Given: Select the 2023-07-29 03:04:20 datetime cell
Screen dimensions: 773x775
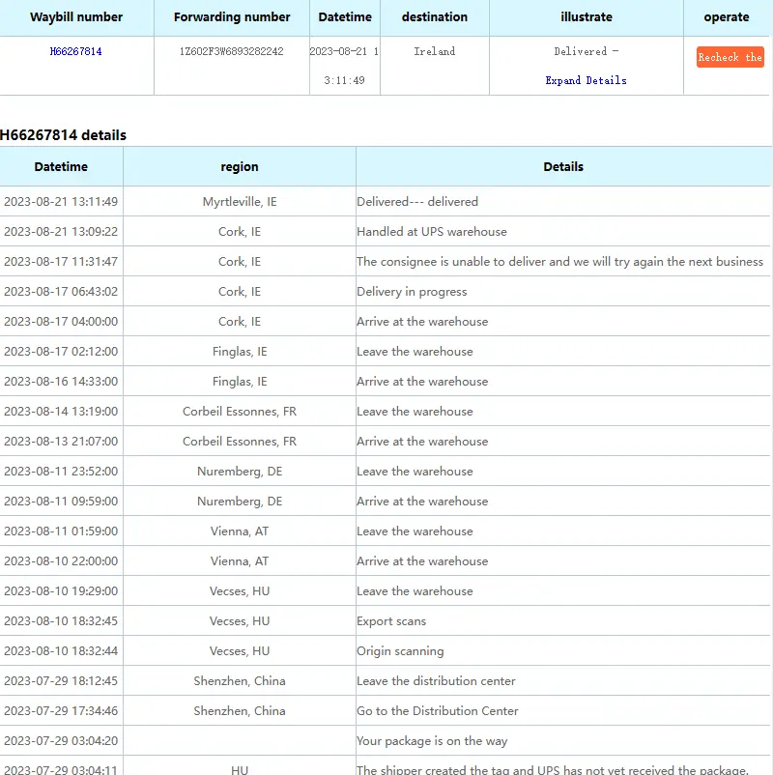Looking at the screenshot, I should pos(61,741).
